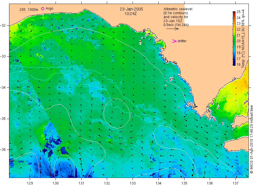
Task: Click the IMOS copyright timestamp text
Action: point(251,139)
